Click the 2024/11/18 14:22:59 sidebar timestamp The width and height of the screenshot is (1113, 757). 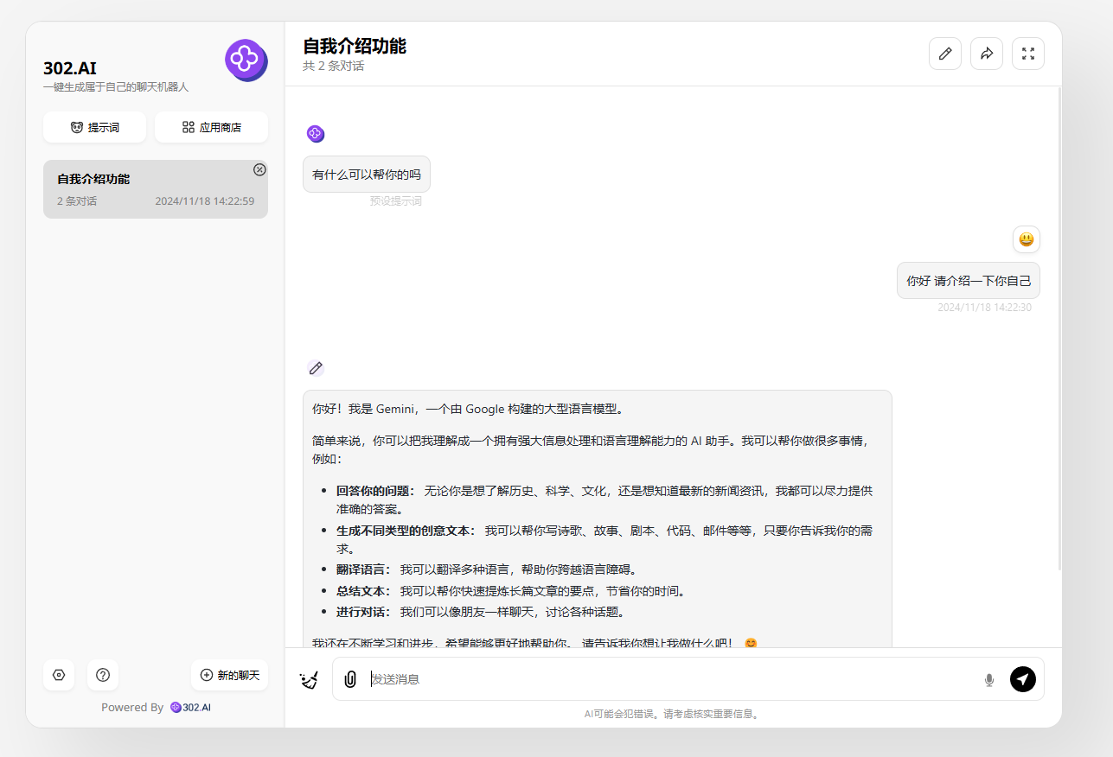point(205,201)
